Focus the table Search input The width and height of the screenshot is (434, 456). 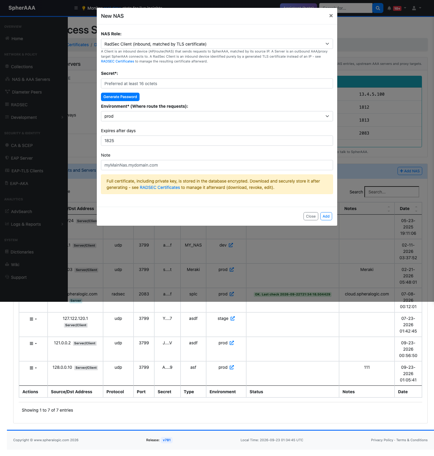point(392,192)
